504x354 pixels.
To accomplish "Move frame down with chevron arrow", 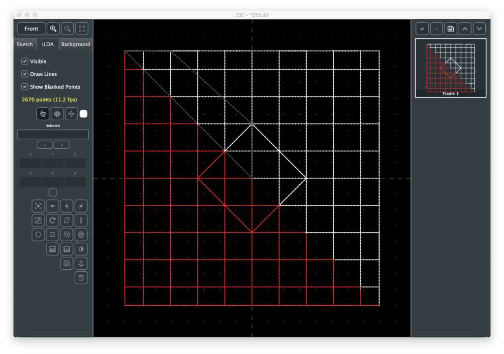I will (x=479, y=29).
